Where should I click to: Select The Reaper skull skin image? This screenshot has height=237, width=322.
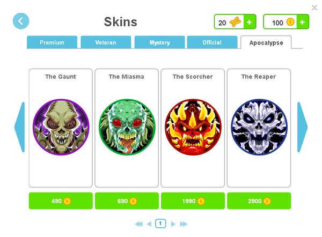(259, 127)
